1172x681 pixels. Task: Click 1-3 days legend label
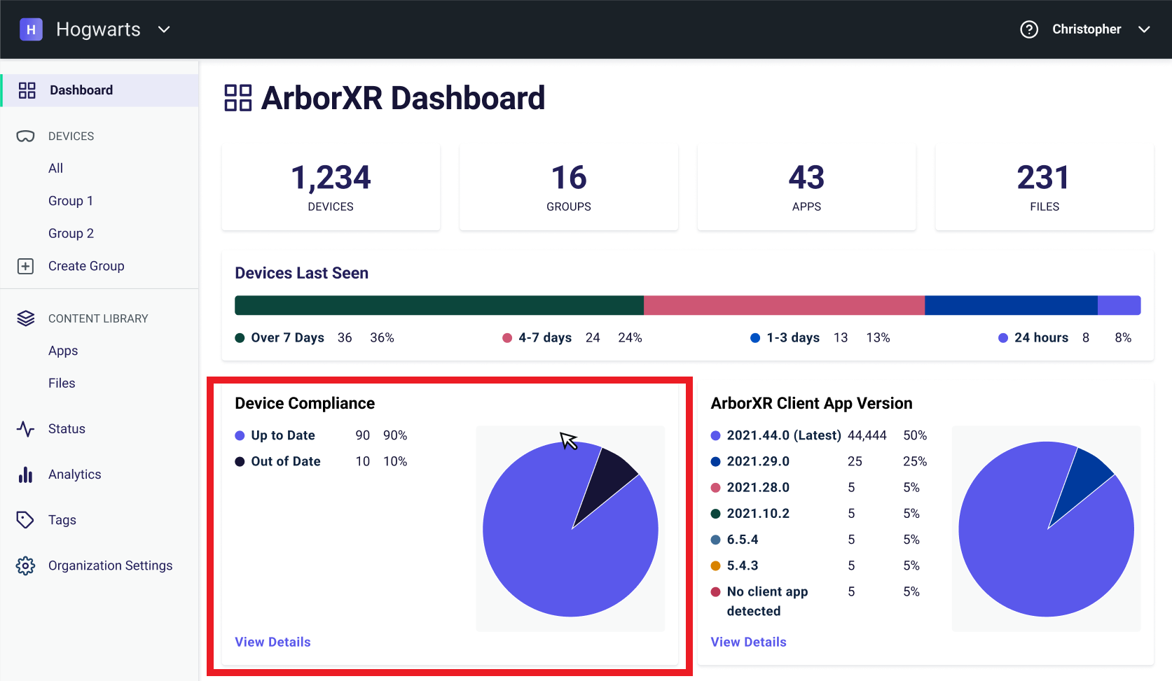tap(793, 337)
